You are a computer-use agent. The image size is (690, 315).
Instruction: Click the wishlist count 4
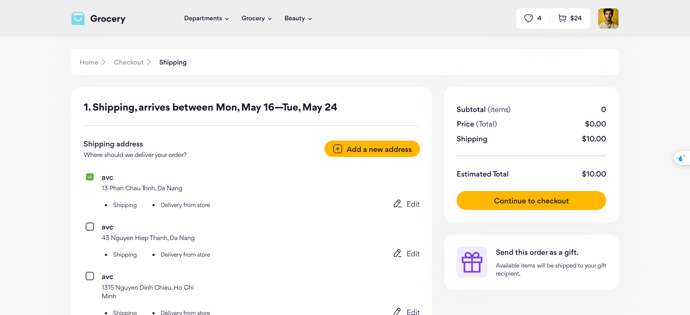(x=539, y=18)
